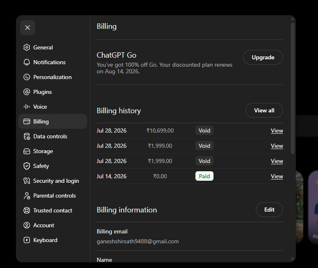Click the Account profile icon

pos(27,225)
